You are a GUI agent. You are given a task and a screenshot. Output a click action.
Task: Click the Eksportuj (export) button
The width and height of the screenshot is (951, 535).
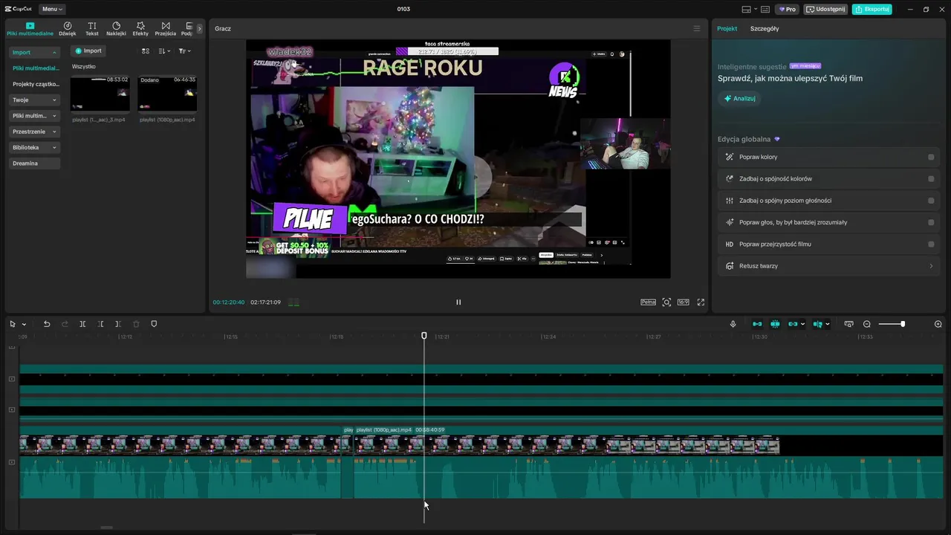[872, 9]
